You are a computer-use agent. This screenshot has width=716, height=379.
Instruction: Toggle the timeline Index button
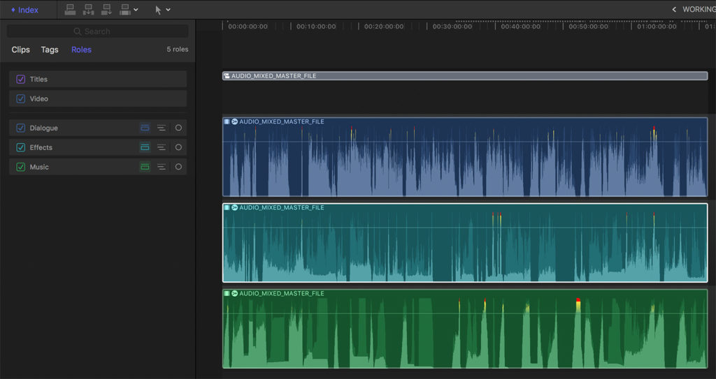pyautogui.click(x=24, y=10)
